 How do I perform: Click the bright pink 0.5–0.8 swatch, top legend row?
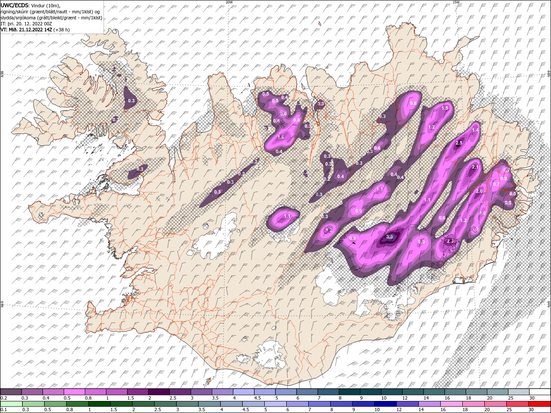74,391
